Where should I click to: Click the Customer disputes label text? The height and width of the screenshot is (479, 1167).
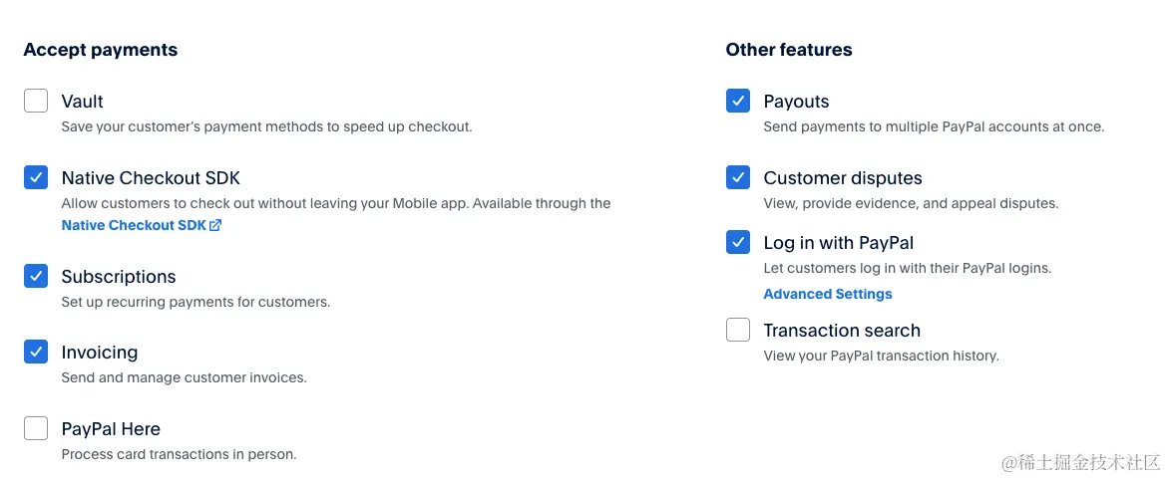pyautogui.click(x=842, y=178)
